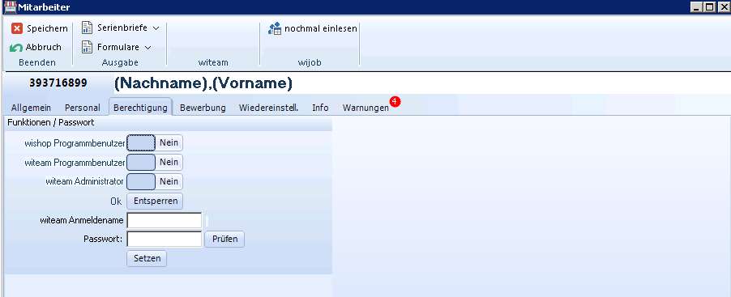Click the Setzen button
The height and width of the screenshot is (297, 731).
point(147,258)
